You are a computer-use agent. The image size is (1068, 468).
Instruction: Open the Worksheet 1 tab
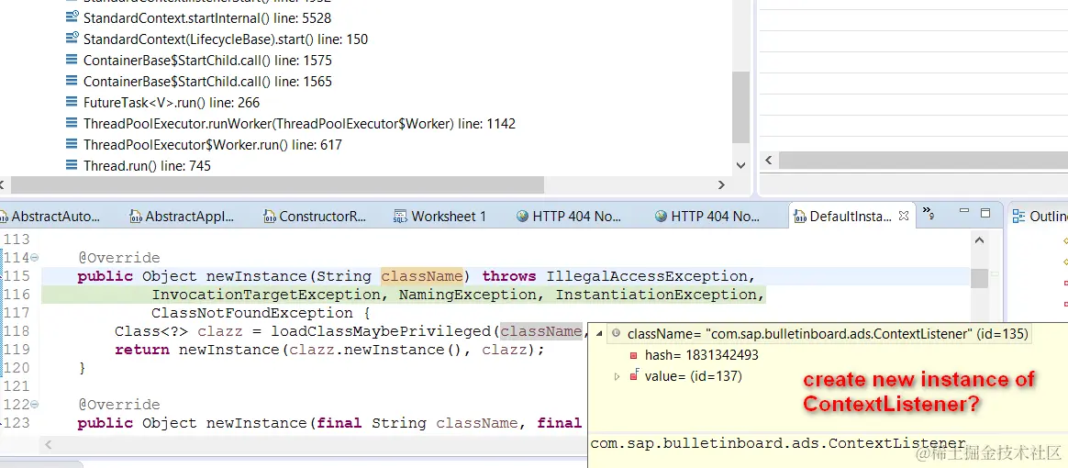440,217
